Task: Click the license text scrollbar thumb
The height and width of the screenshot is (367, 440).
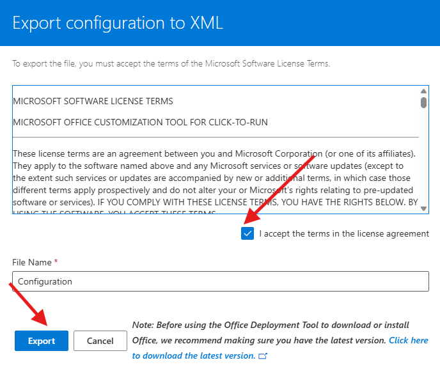Action: pos(423,102)
